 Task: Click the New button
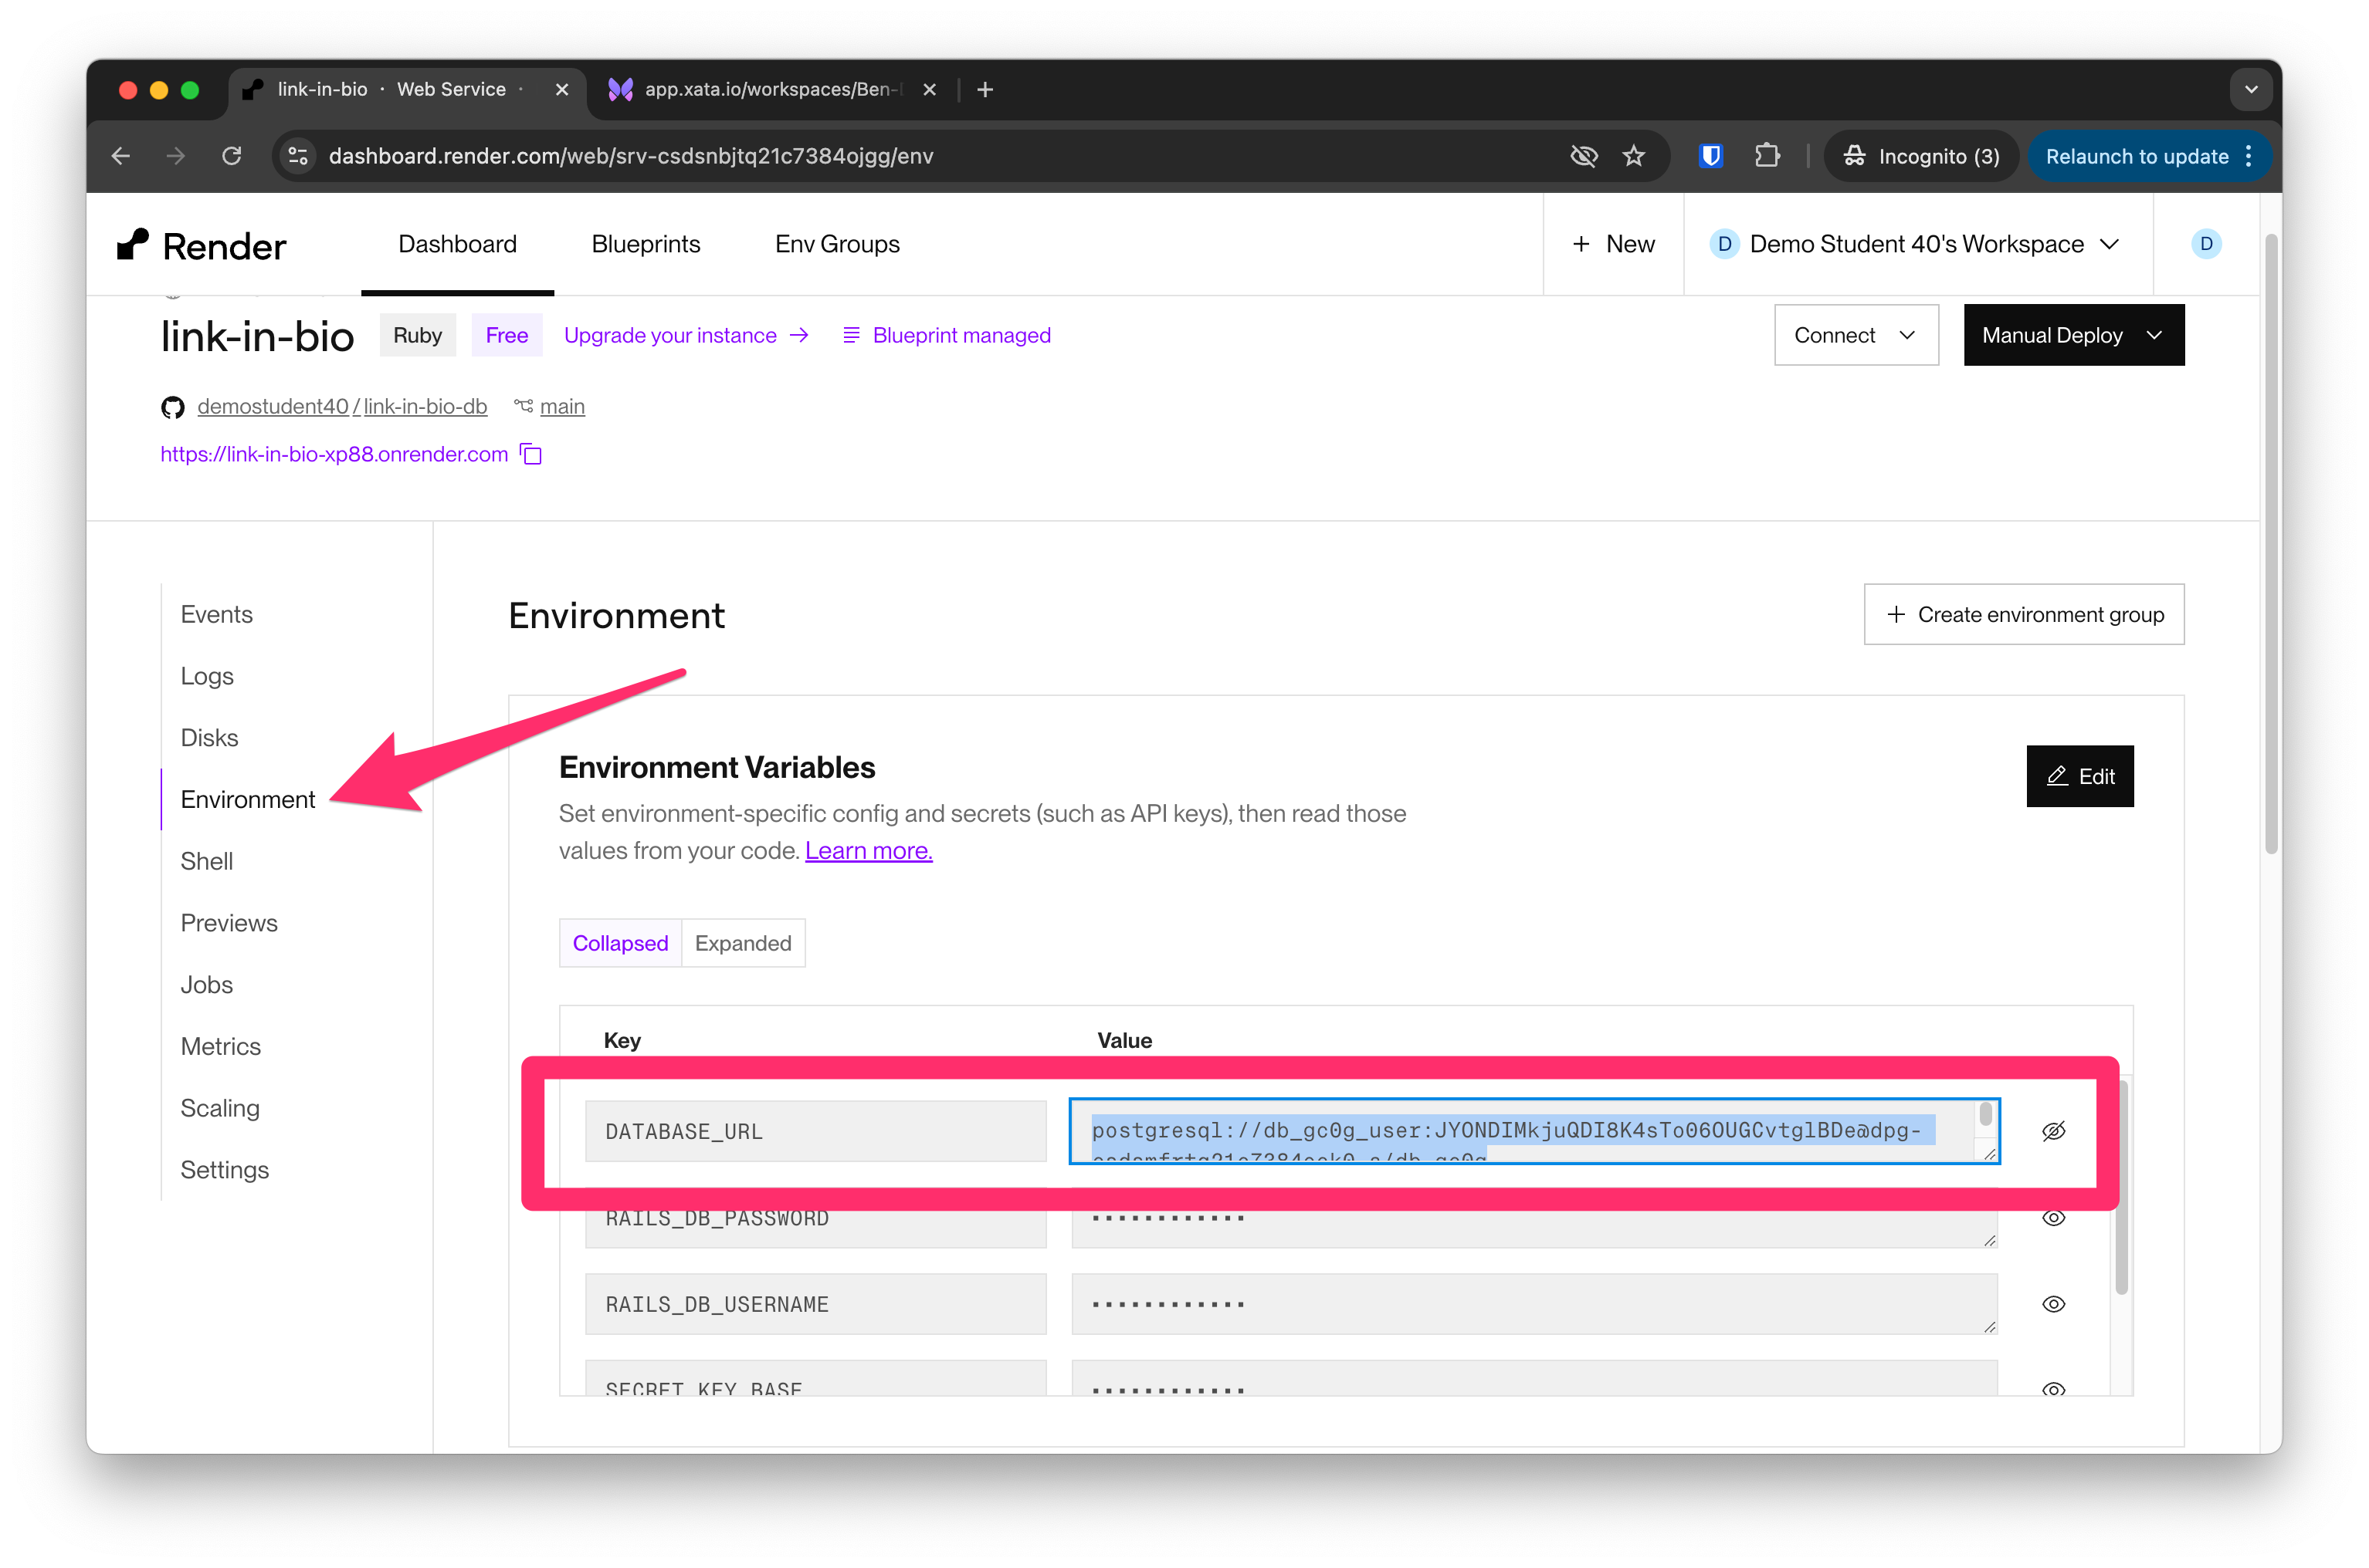[1614, 244]
